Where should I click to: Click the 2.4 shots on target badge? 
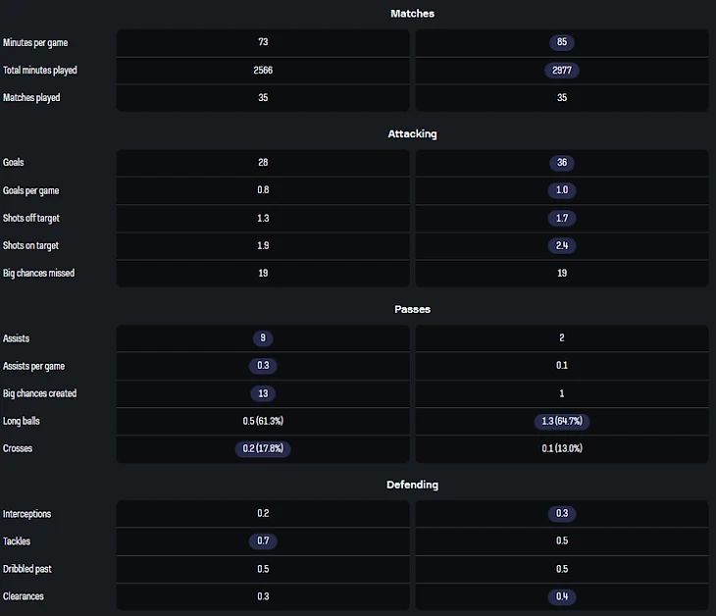pyautogui.click(x=562, y=245)
